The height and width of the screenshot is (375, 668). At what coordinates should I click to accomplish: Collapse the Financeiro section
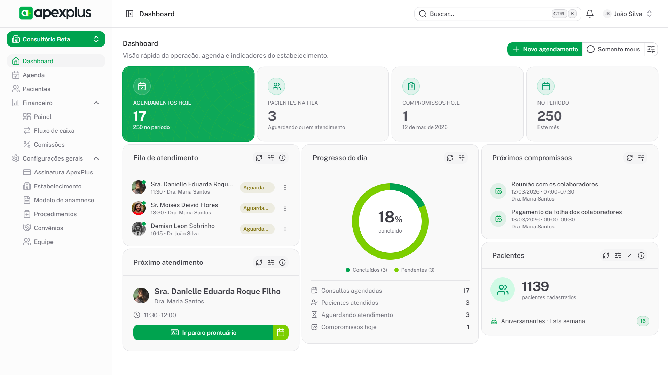pyautogui.click(x=96, y=103)
